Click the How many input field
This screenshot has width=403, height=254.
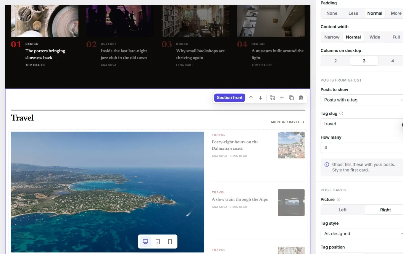(x=362, y=148)
